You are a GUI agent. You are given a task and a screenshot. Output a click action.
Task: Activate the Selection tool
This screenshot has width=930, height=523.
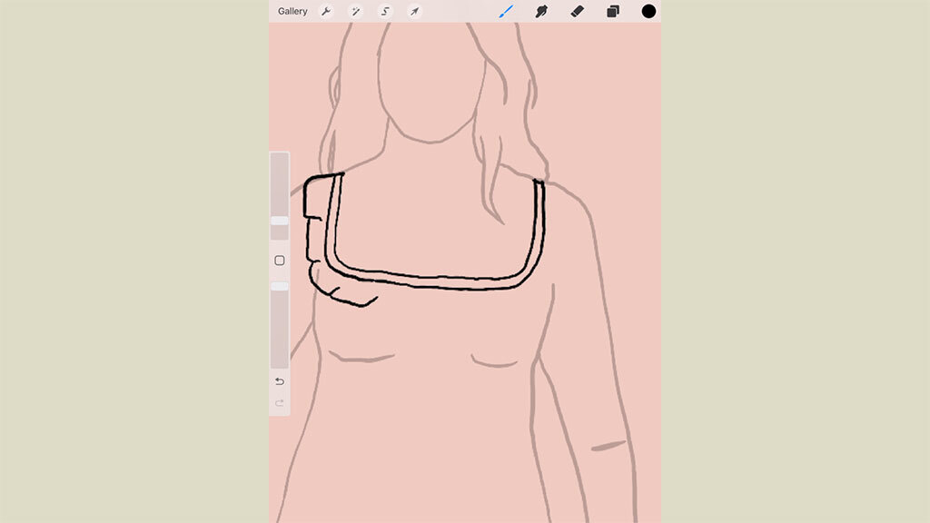click(x=385, y=11)
